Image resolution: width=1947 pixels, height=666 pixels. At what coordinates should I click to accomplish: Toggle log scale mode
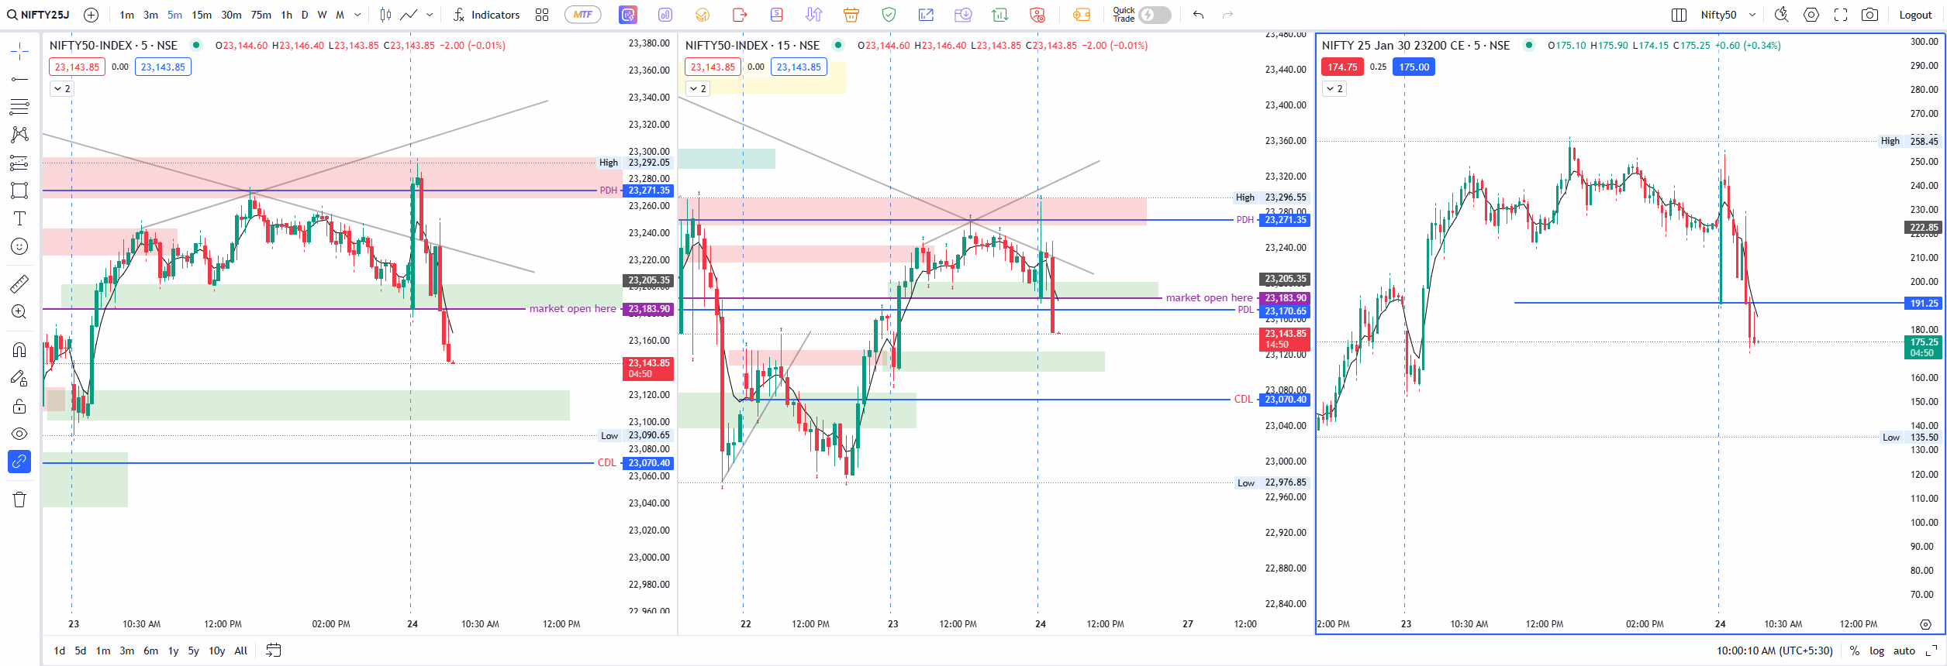1876,651
